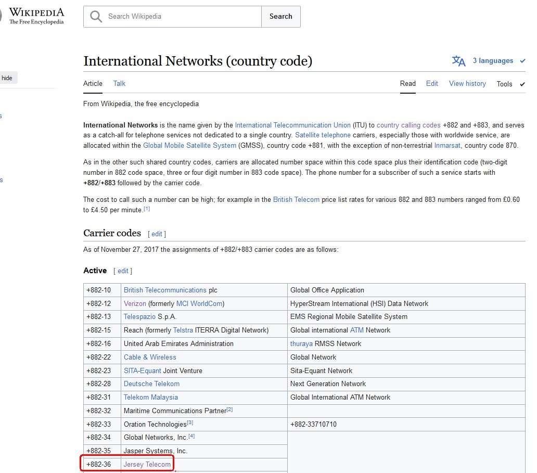
Task: Switch to the Talk tab
Action: pyautogui.click(x=119, y=84)
